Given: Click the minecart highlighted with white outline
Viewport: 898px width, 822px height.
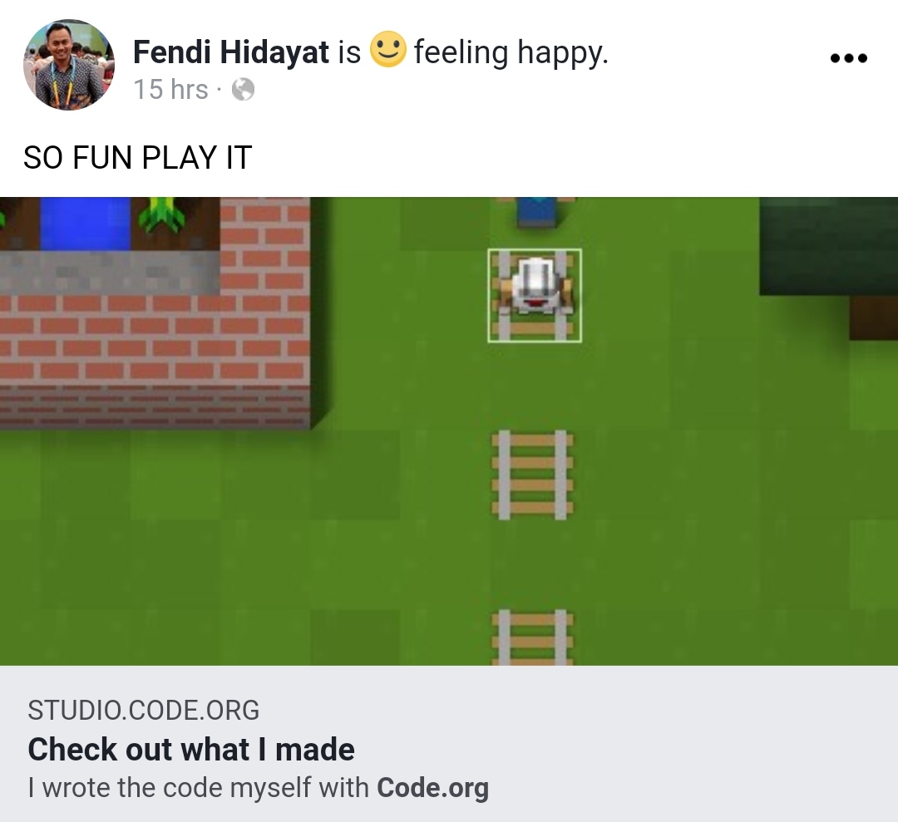Looking at the screenshot, I should 535,296.
